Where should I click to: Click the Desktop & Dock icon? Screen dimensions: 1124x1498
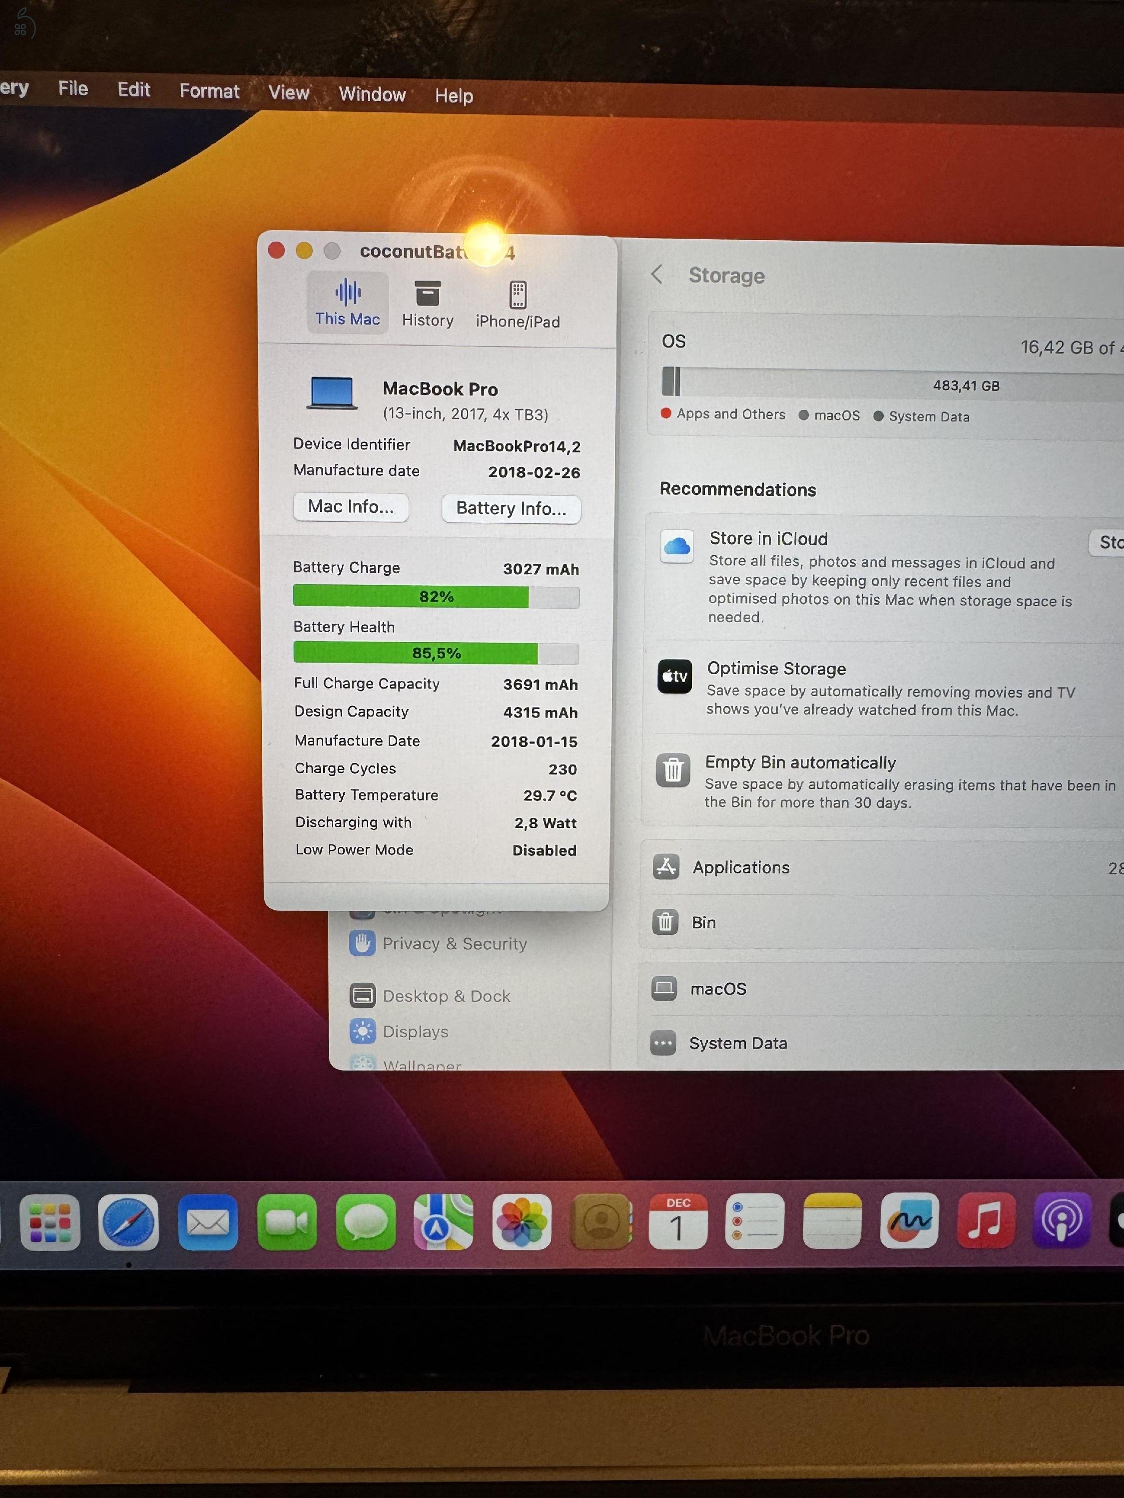pyautogui.click(x=363, y=996)
